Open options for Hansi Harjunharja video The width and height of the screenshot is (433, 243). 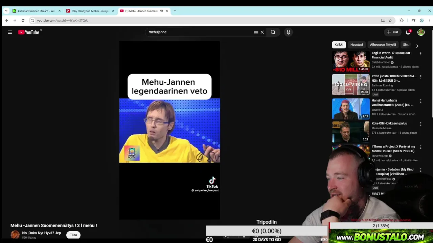click(421, 101)
